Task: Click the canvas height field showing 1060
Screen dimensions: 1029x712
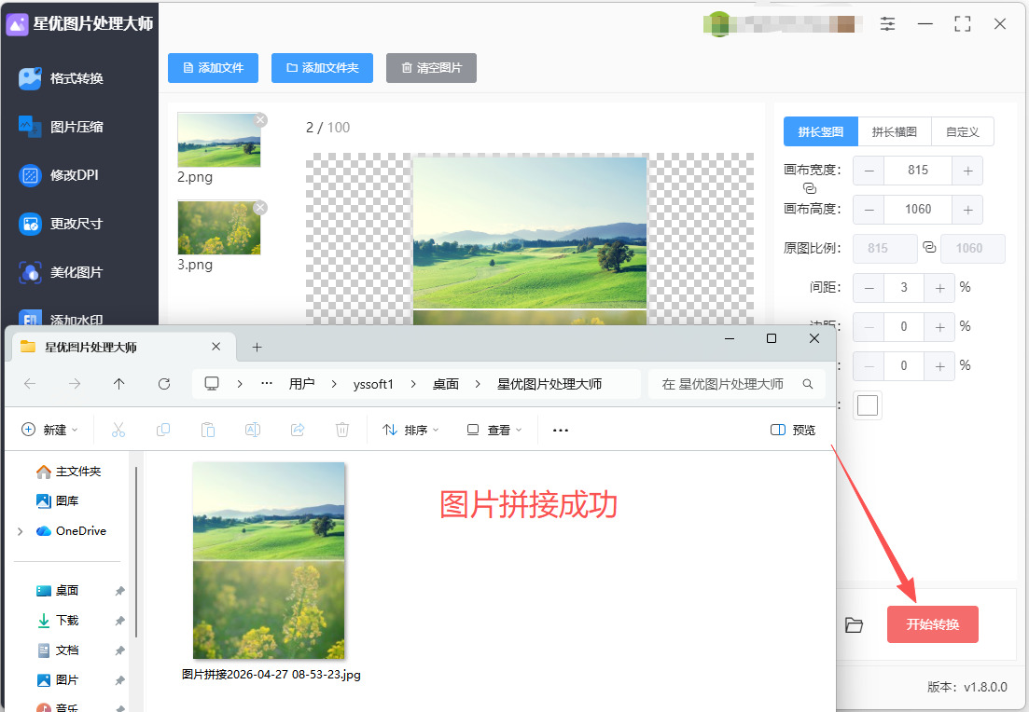Action: click(x=918, y=209)
